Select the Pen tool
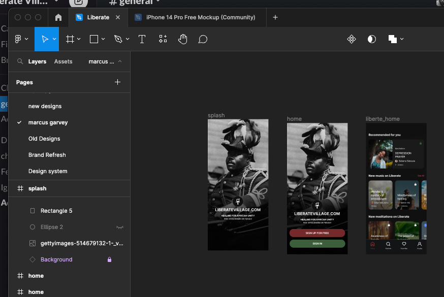This screenshot has width=444, height=297. [118, 39]
